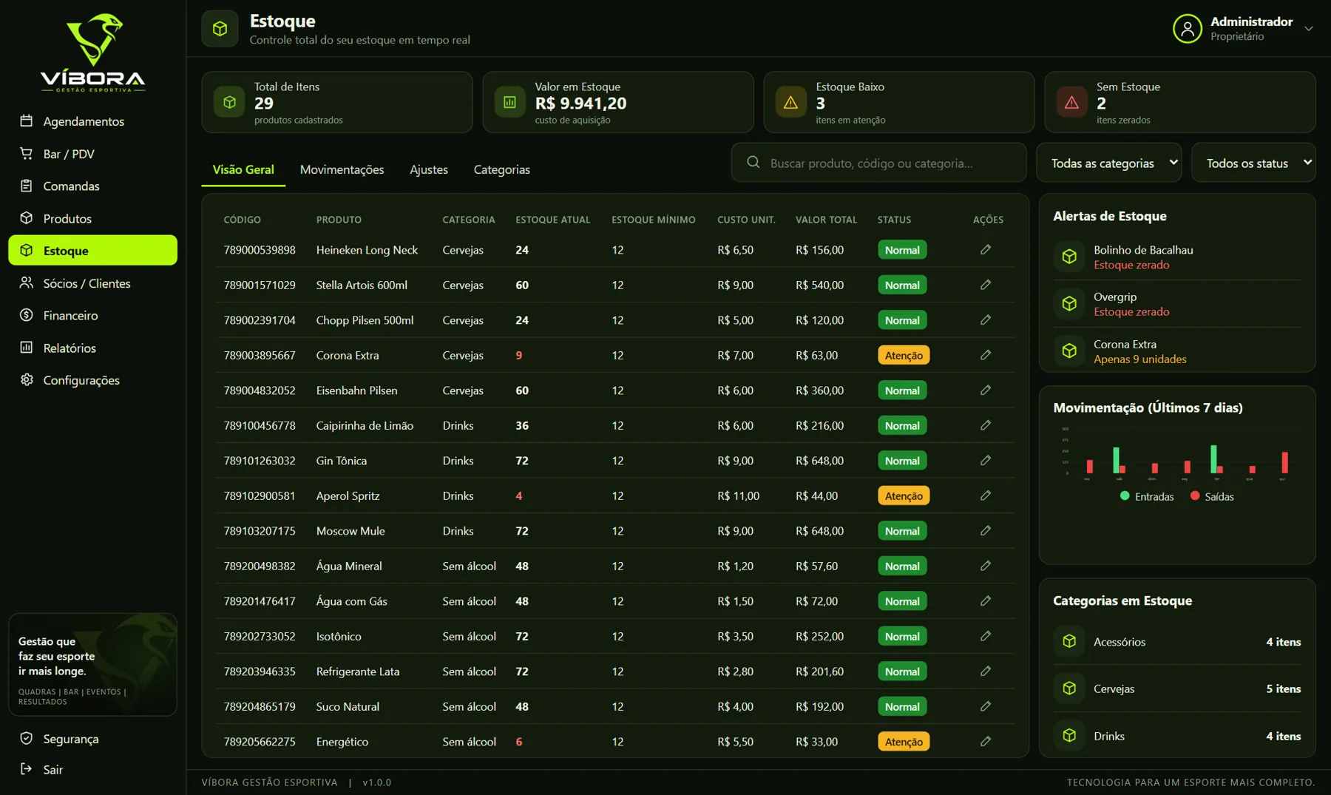Open the Todas as categorias dropdown
1331x795 pixels.
[x=1109, y=163]
